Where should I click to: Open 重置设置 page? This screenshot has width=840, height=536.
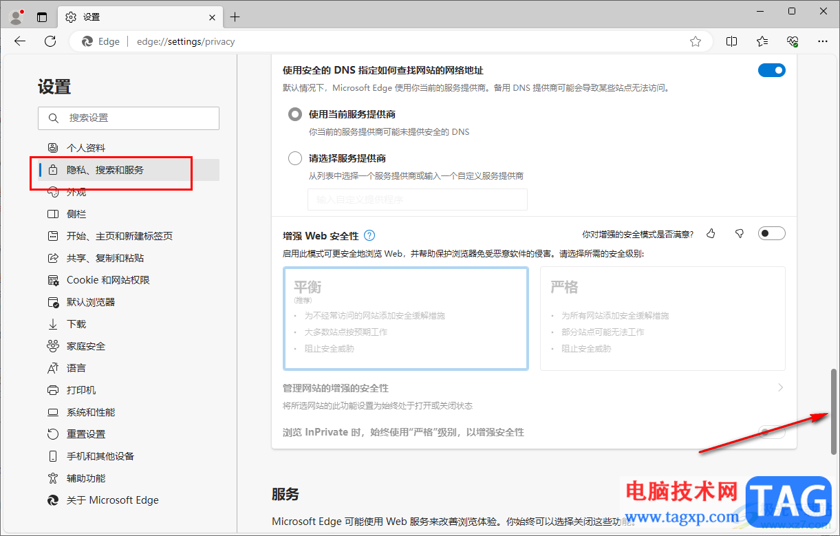tap(129, 434)
